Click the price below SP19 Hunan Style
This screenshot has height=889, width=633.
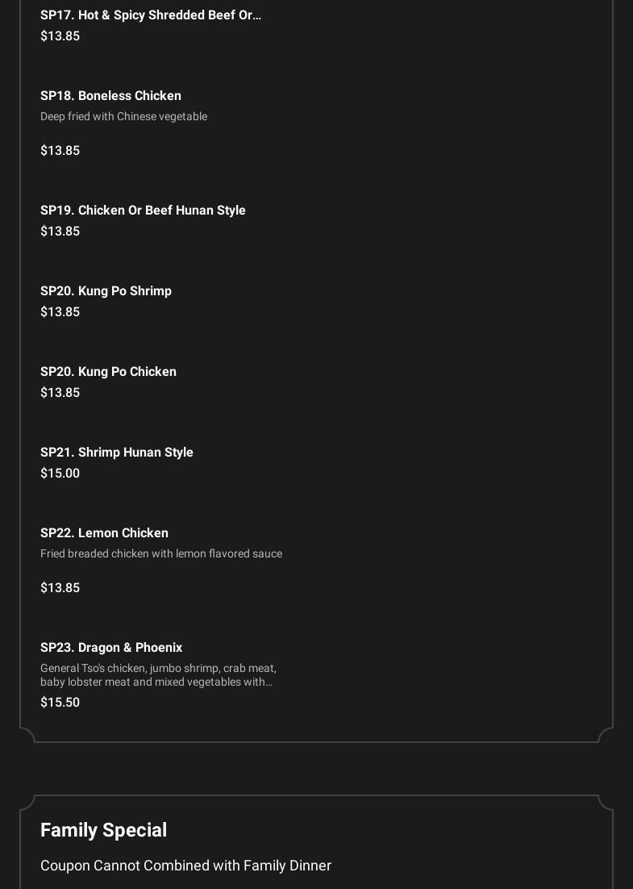pos(60,232)
